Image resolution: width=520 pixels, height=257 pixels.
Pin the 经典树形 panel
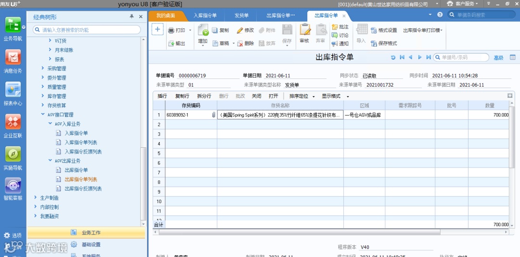coord(131,16)
